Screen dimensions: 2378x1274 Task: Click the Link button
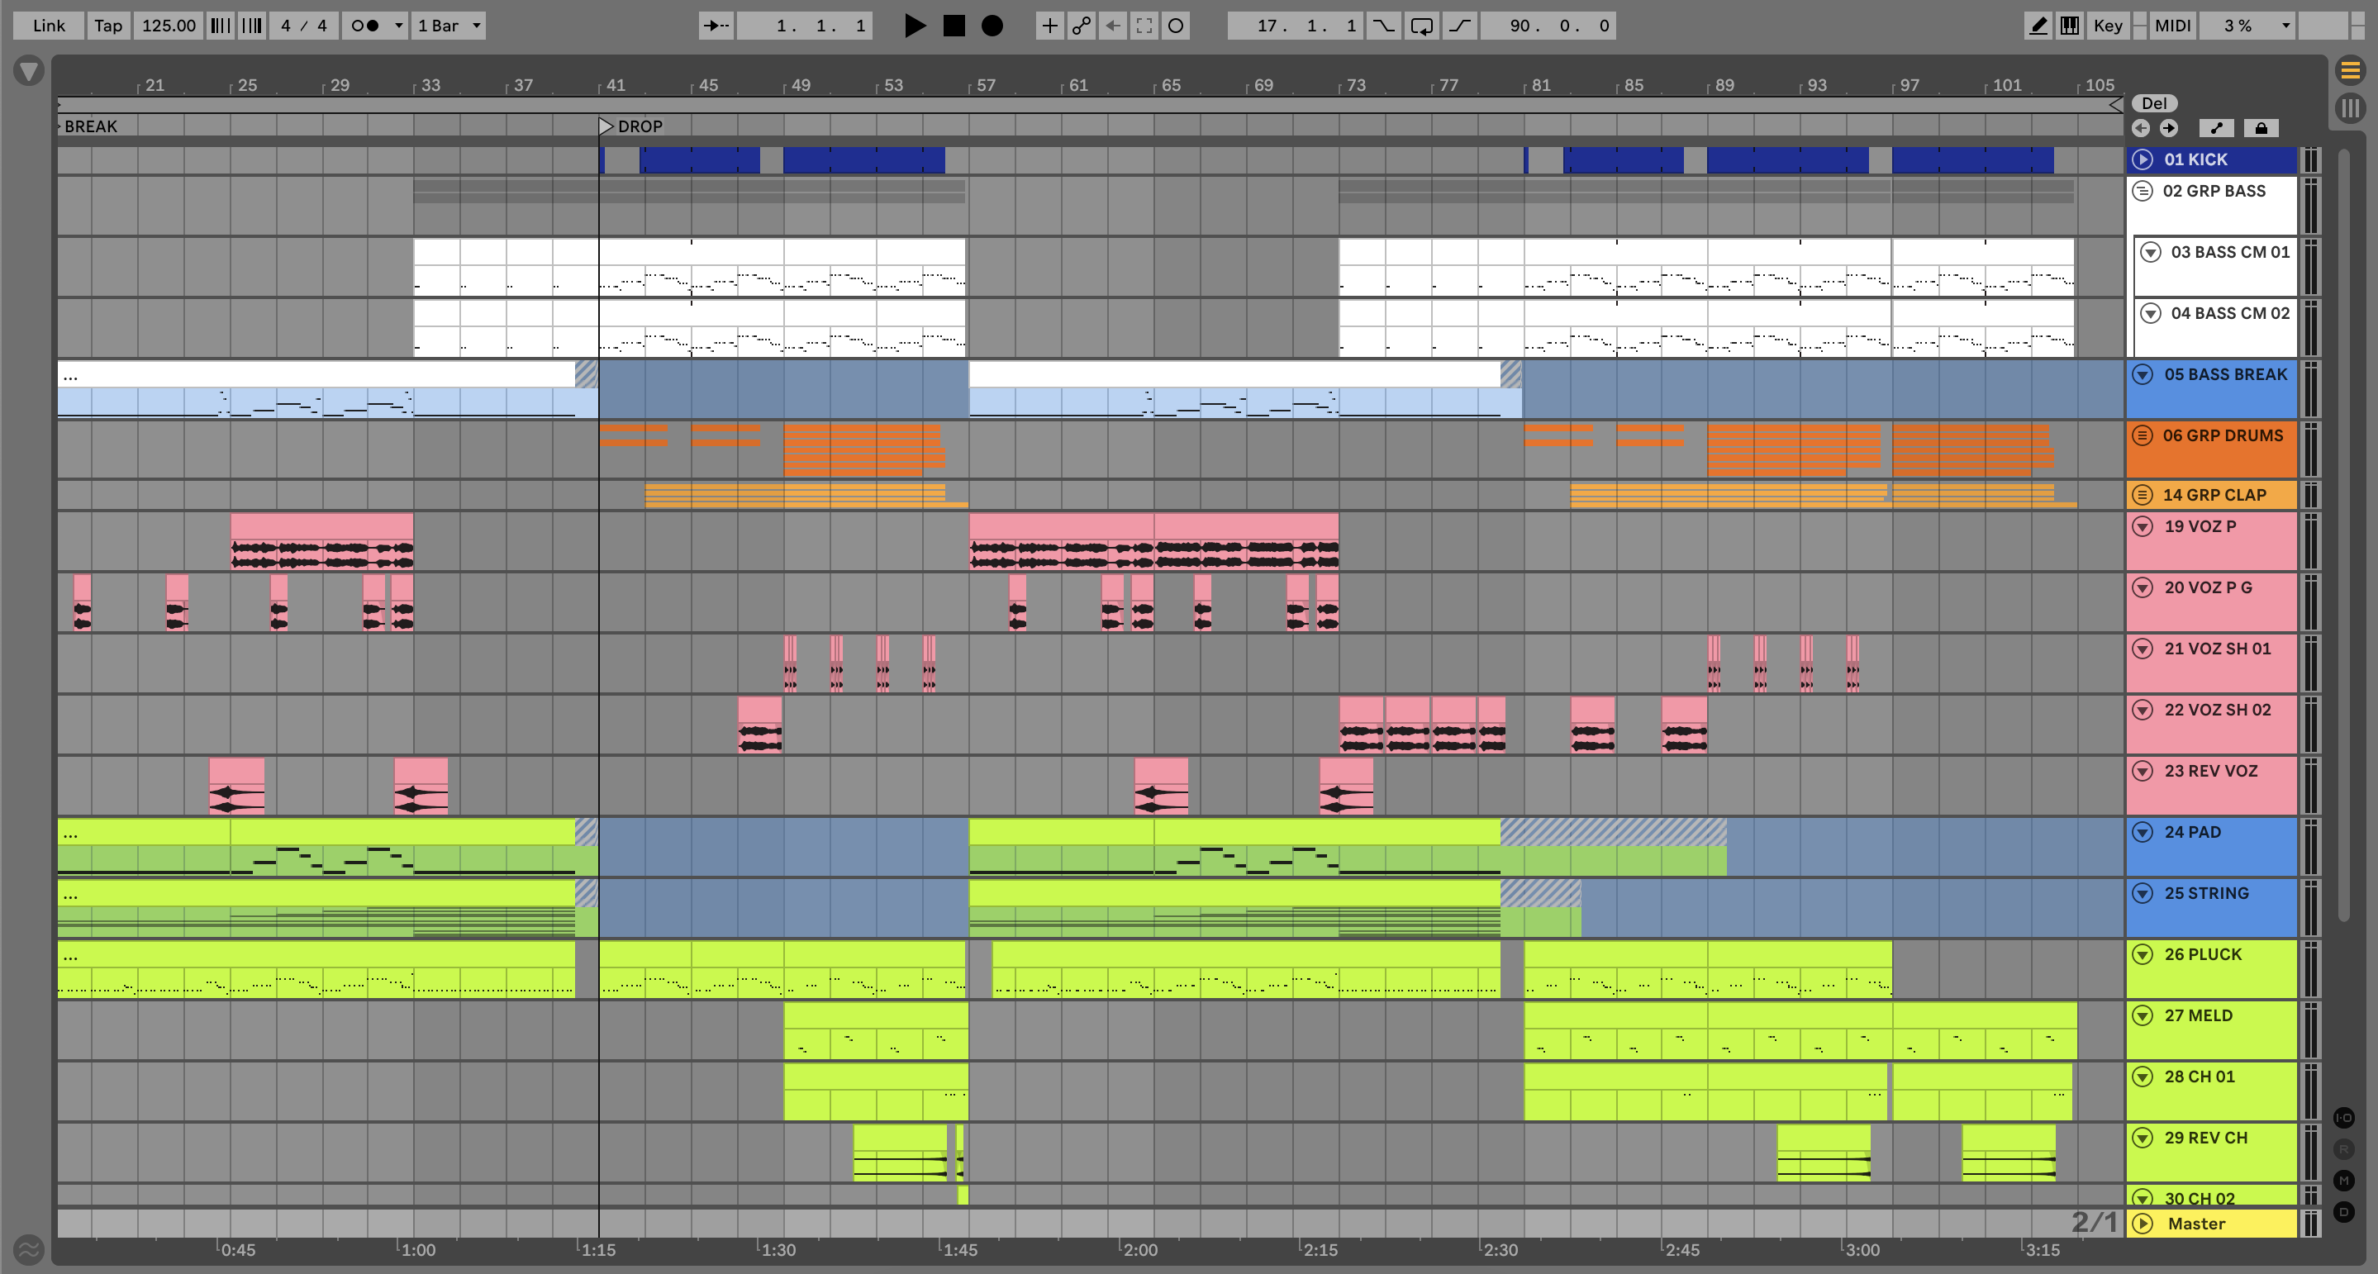[48, 26]
